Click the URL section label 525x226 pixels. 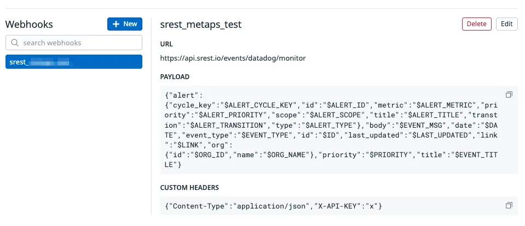click(x=166, y=44)
